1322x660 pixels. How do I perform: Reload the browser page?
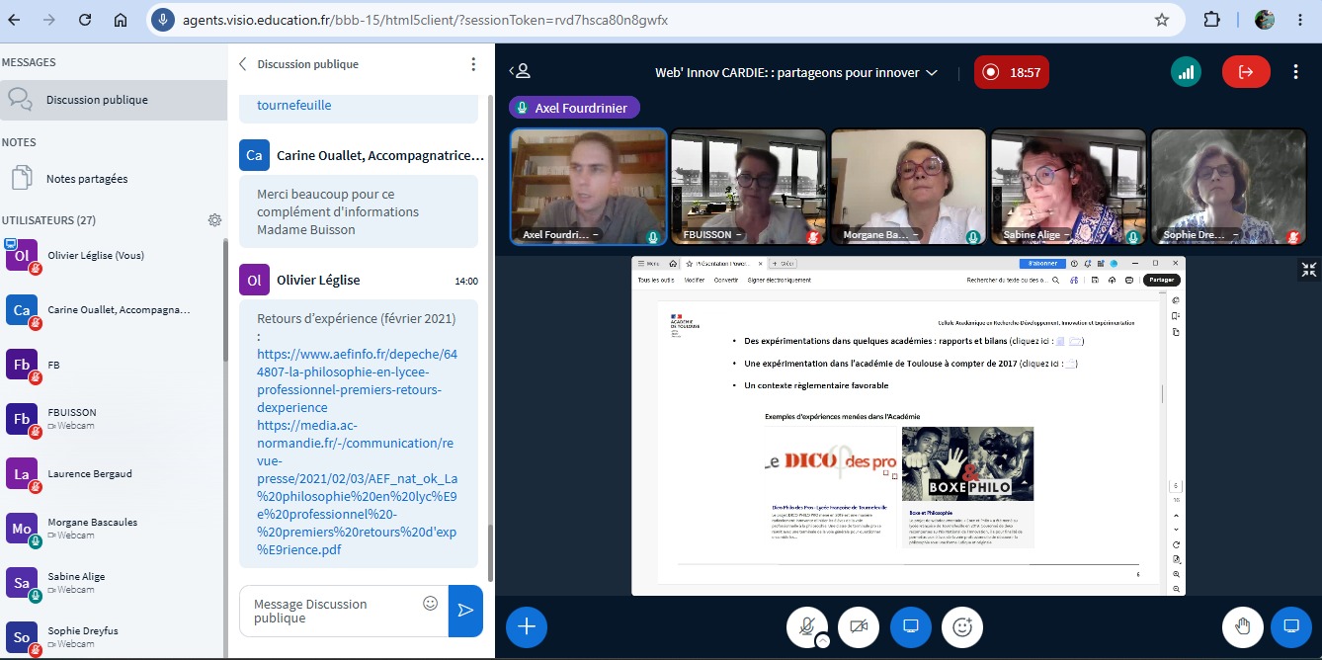point(85,20)
